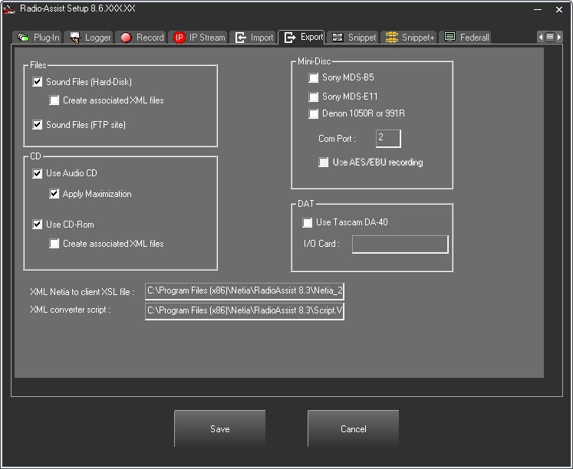Click the Import tab arrow icon

(x=241, y=38)
